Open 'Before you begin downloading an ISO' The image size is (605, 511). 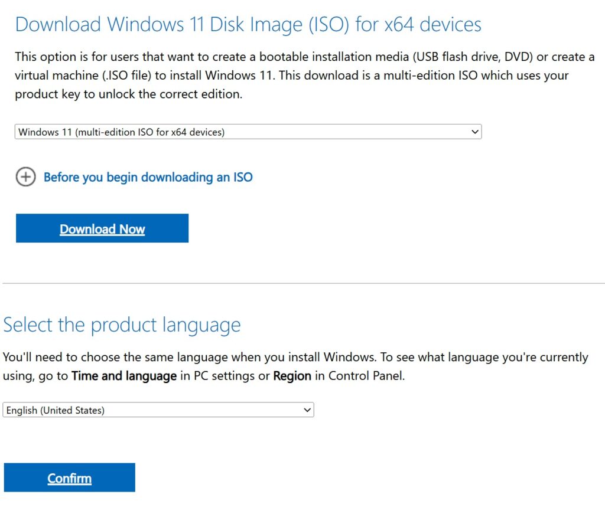148,177
